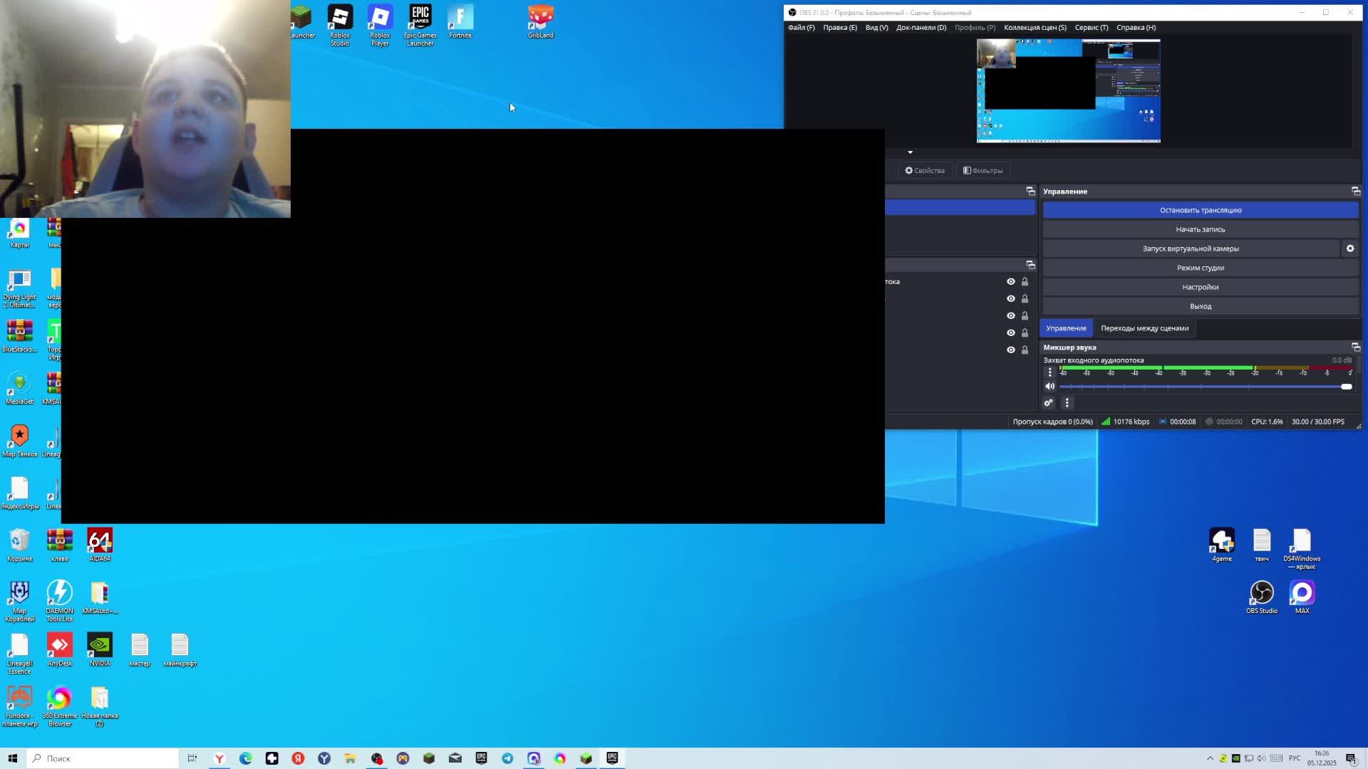Open mixer three-dot menu beside gears
The width and height of the screenshot is (1368, 769).
pyautogui.click(x=1067, y=403)
